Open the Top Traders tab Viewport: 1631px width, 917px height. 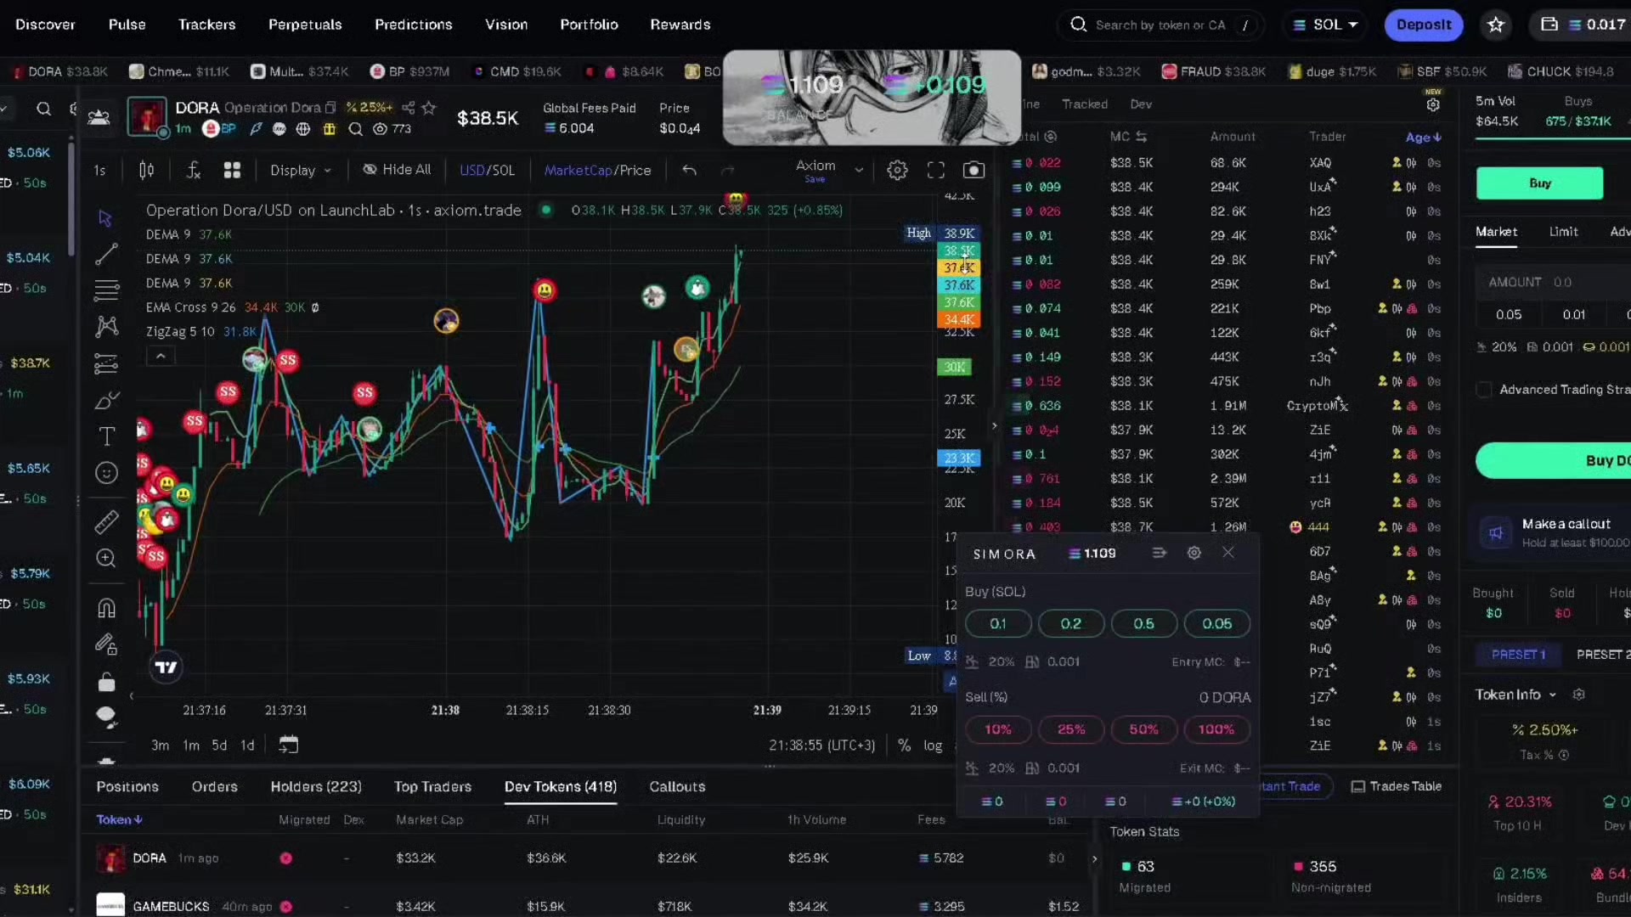(x=432, y=786)
